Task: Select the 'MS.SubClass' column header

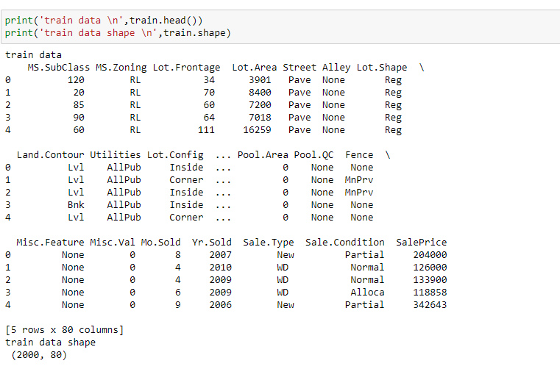Action: tap(59, 68)
